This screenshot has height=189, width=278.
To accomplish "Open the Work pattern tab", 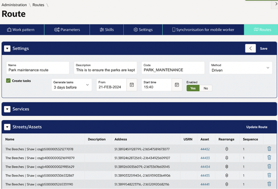I will click(22, 30).
